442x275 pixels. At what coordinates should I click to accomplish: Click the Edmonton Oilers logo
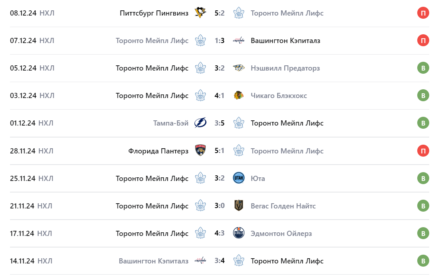(x=239, y=233)
